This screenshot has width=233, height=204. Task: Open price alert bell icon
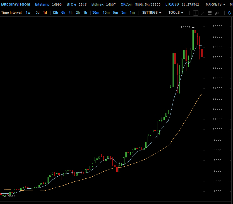229,13
